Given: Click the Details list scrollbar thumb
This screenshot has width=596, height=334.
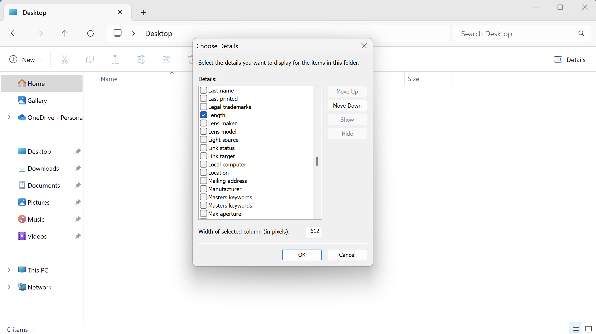Looking at the screenshot, I should (317, 161).
